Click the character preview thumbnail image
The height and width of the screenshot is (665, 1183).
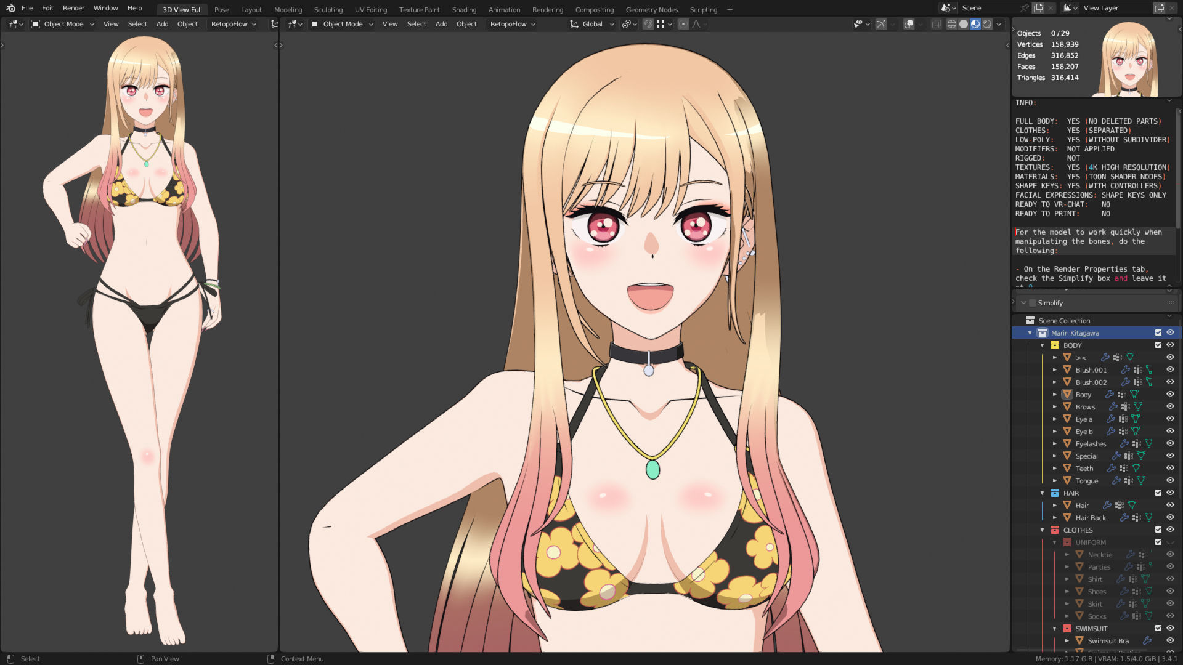(1130, 58)
